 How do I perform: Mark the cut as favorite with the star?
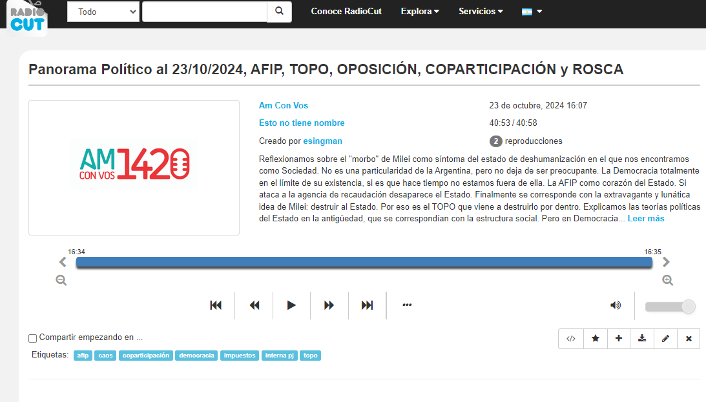595,338
